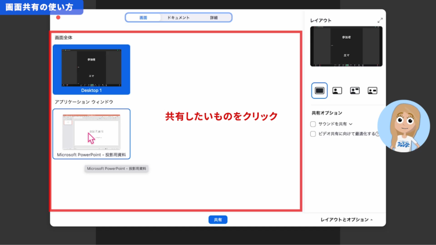Click the レイアウト preview image

(x=346, y=46)
